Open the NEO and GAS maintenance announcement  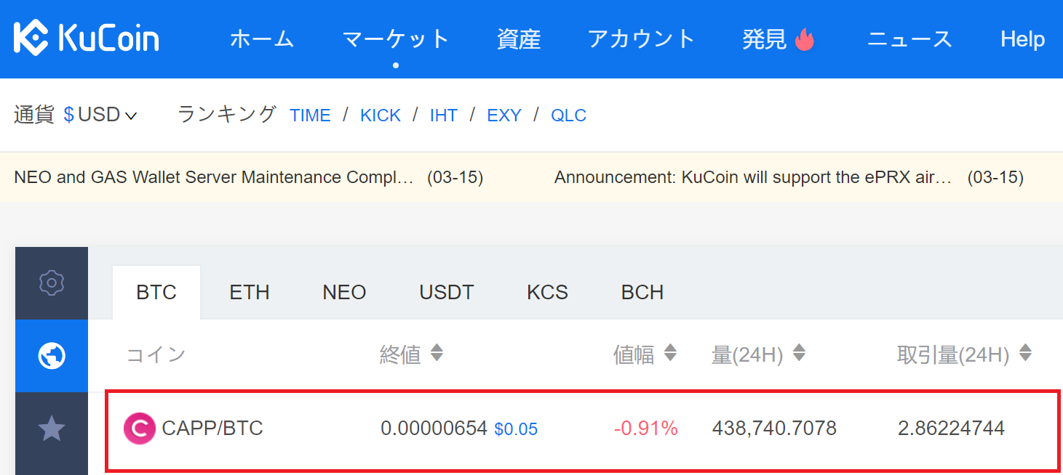pyautogui.click(x=214, y=177)
